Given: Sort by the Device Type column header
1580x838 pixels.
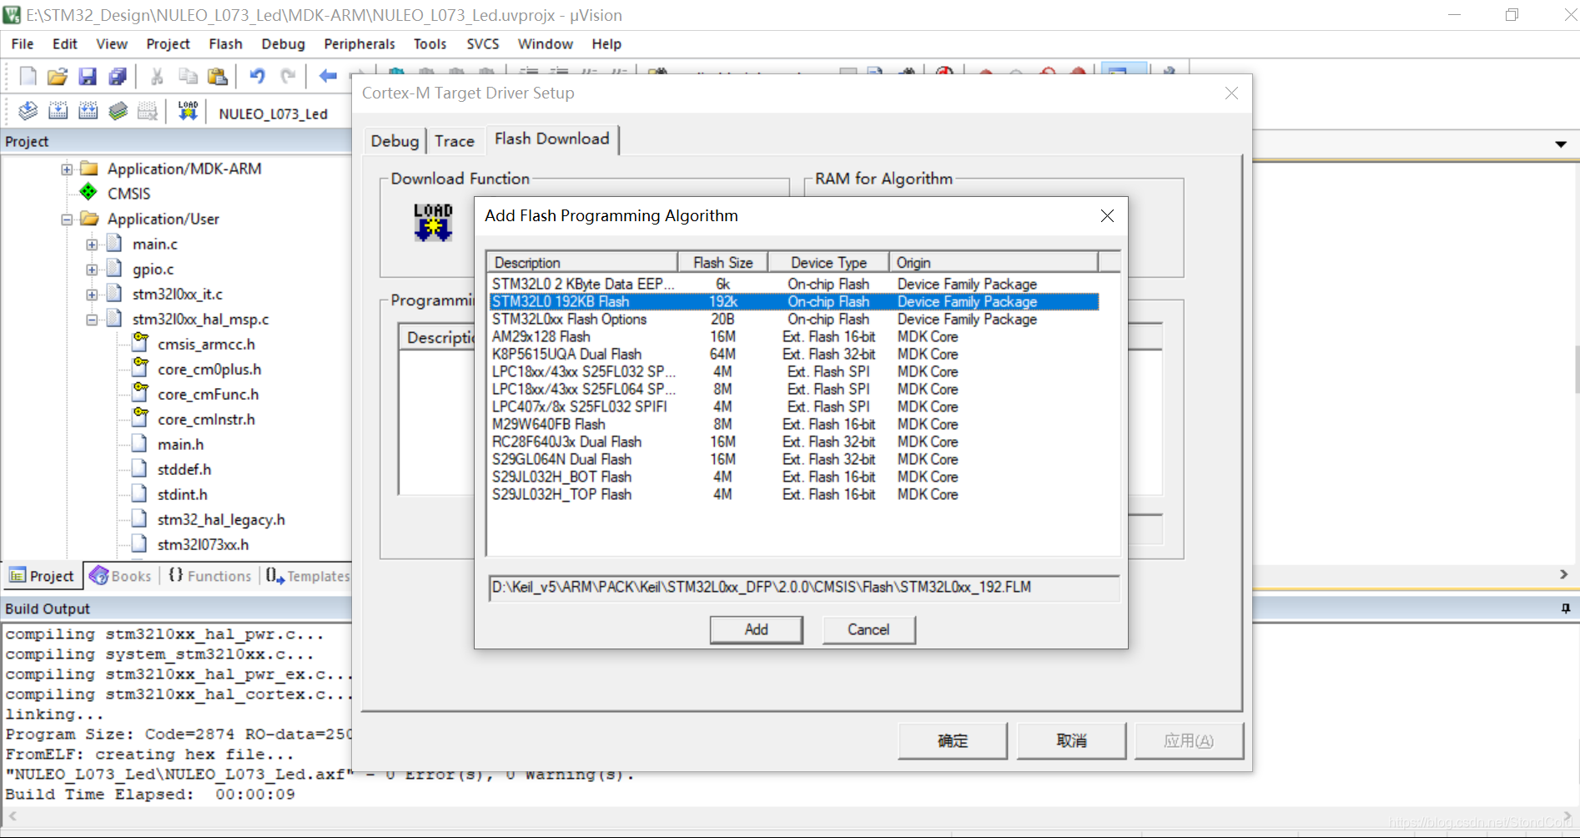Looking at the screenshot, I should coord(828,262).
